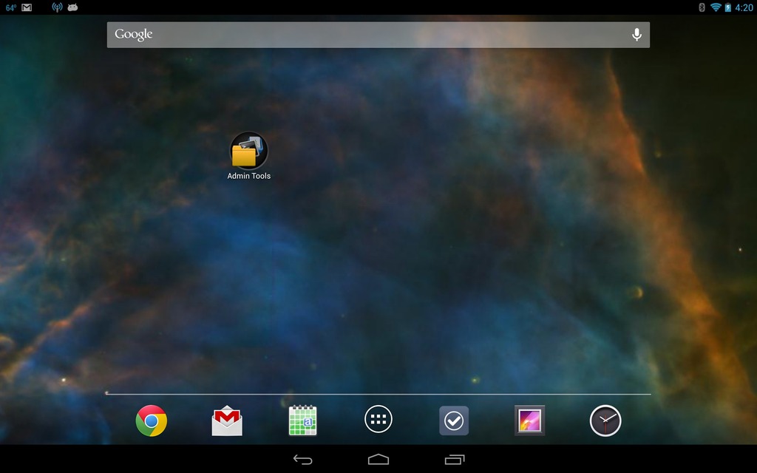This screenshot has height=473, width=757.
Task: Tap the Bluetooth status icon
Action: pyautogui.click(x=702, y=7)
